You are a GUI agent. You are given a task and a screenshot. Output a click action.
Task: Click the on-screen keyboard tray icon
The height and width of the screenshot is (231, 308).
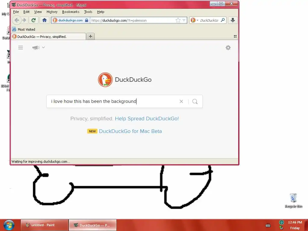coord(268,225)
